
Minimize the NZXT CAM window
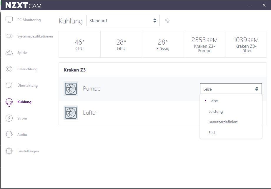250,5
